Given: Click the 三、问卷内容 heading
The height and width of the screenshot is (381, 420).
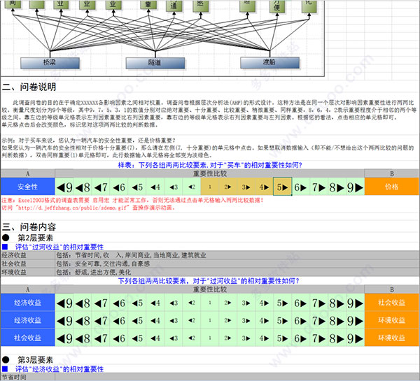Looking at the screenshot, I should tap(29, 227).
